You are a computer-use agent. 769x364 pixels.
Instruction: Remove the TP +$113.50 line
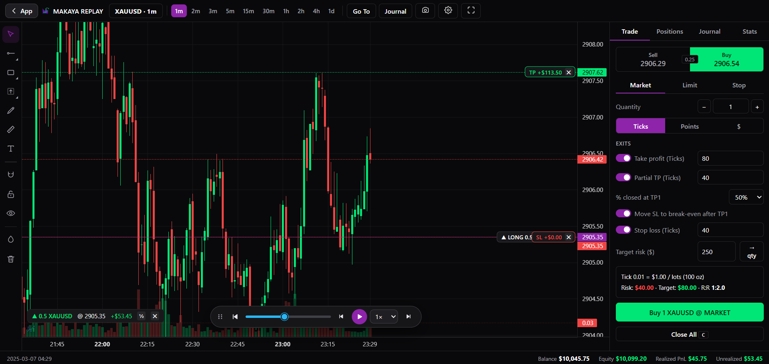569,73
